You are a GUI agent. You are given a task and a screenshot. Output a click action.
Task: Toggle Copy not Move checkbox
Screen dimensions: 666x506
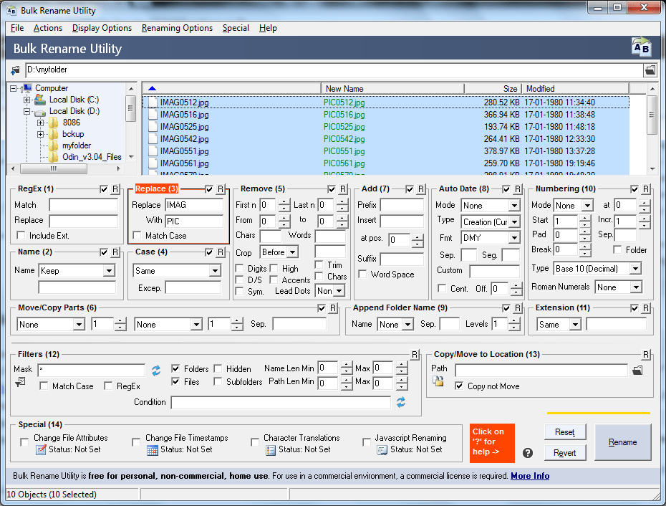click(x=459, y=386)
